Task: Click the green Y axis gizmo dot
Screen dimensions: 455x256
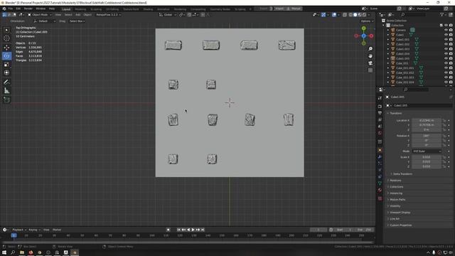Action: 363,28
